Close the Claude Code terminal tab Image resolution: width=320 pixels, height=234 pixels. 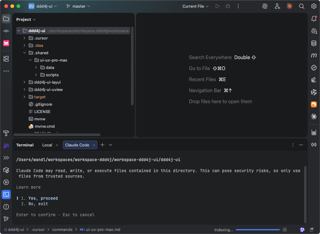tap(94, 145)
